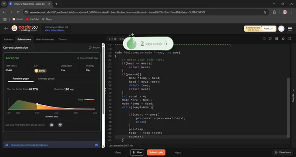Open a new browser tab
The width and height of the screenshot is (296, 157).
point(56,4)
